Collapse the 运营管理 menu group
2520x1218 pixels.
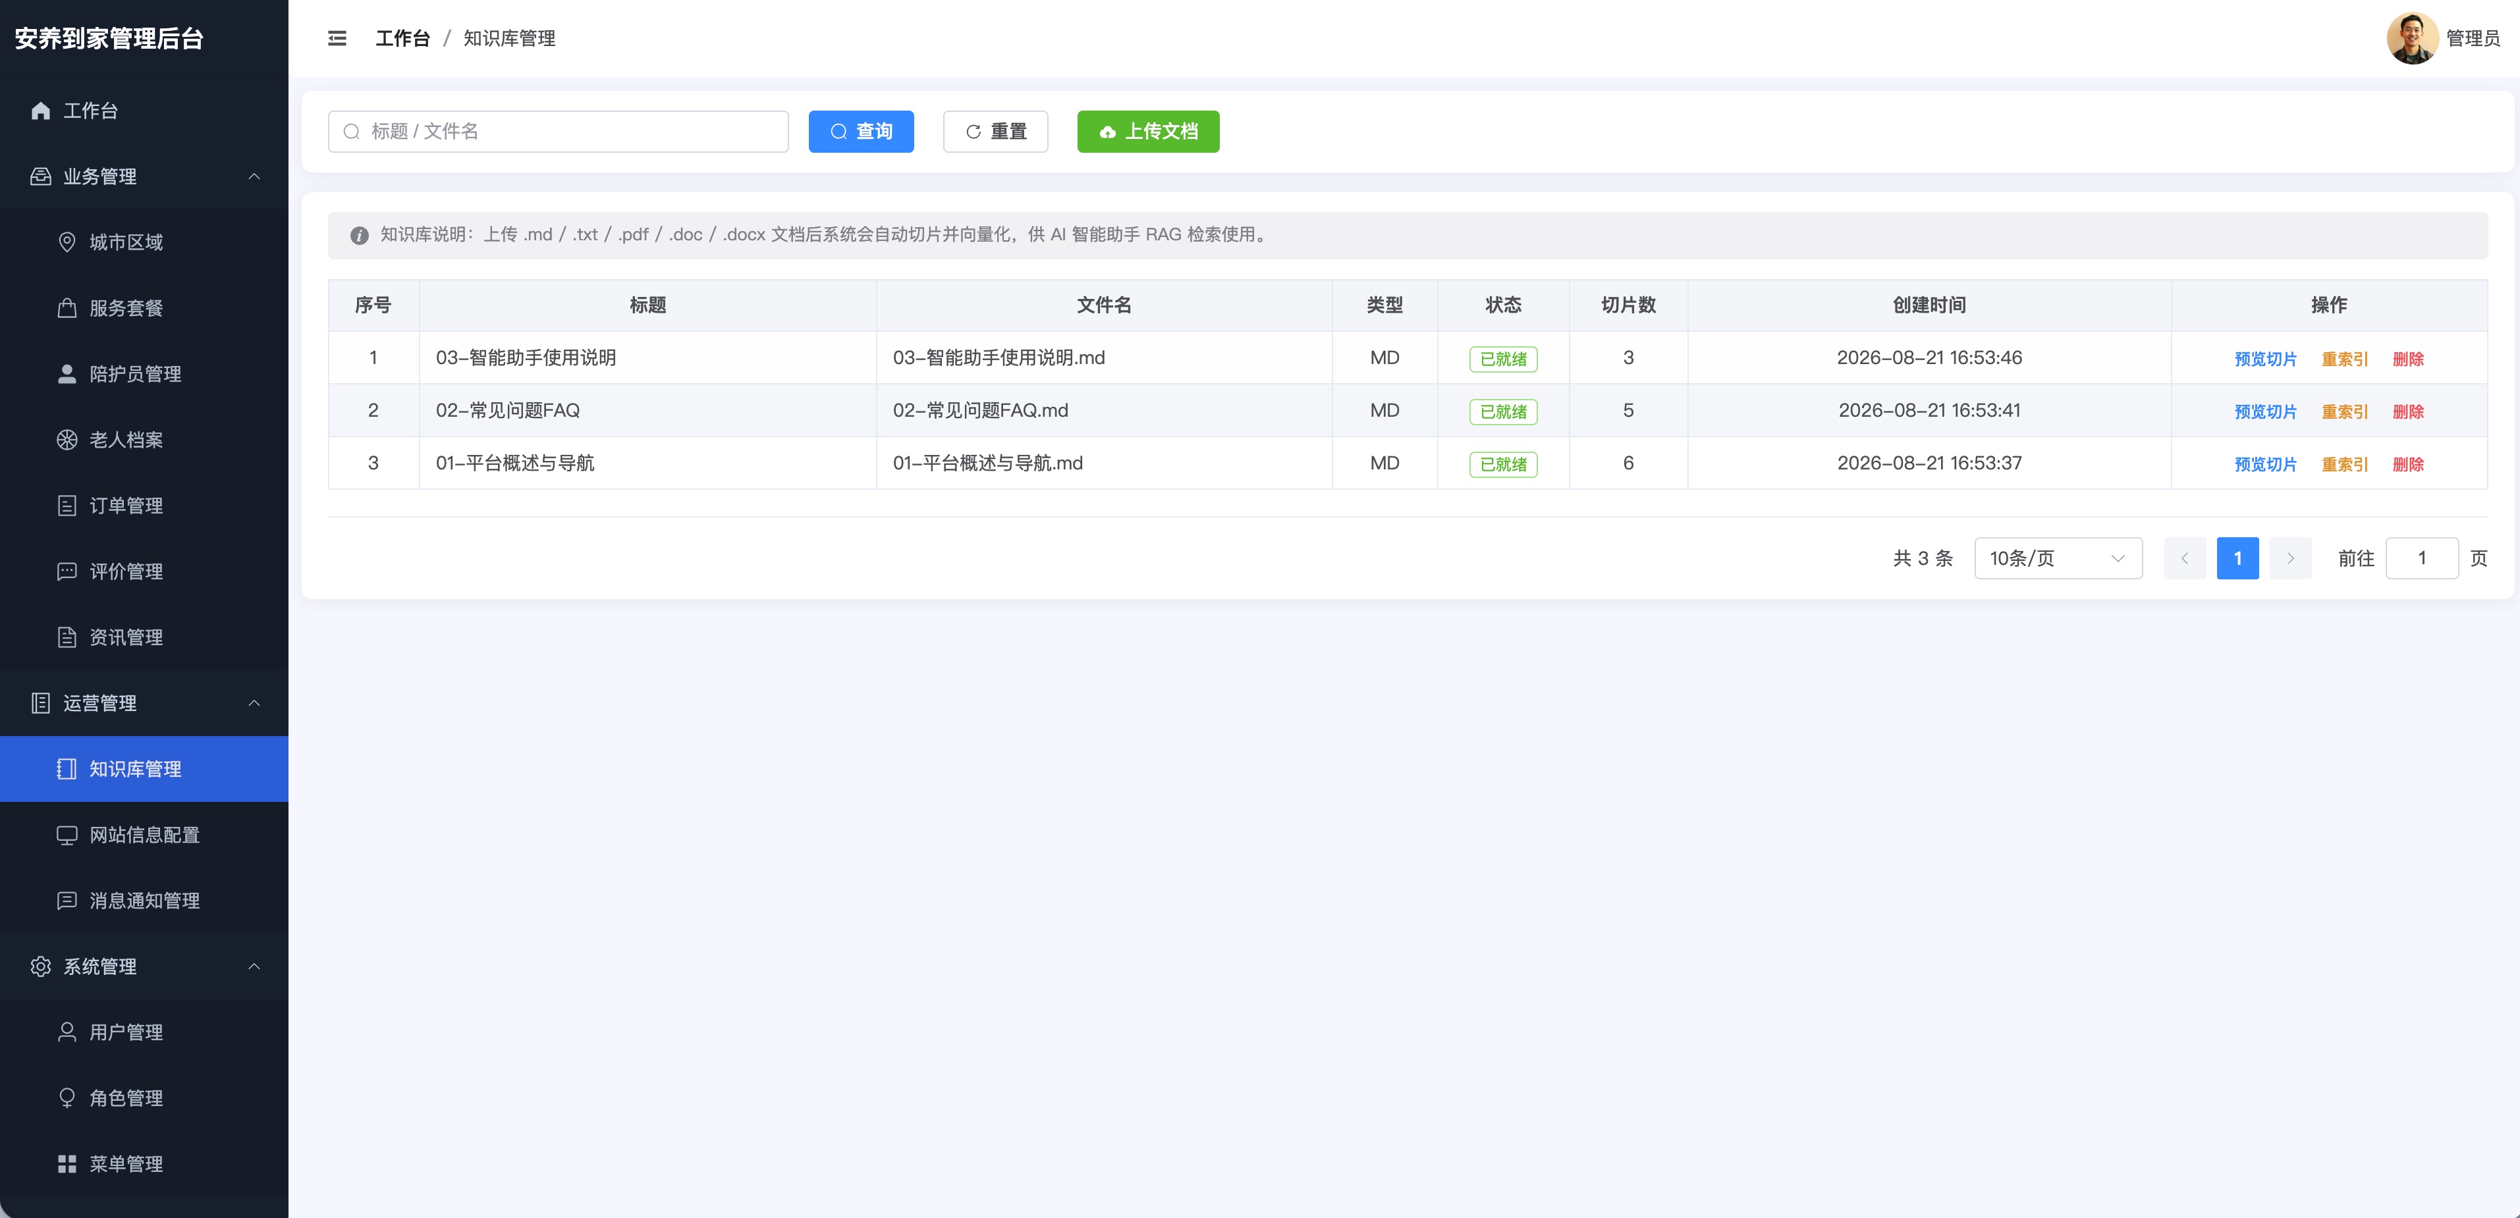[x=254, y=703]
